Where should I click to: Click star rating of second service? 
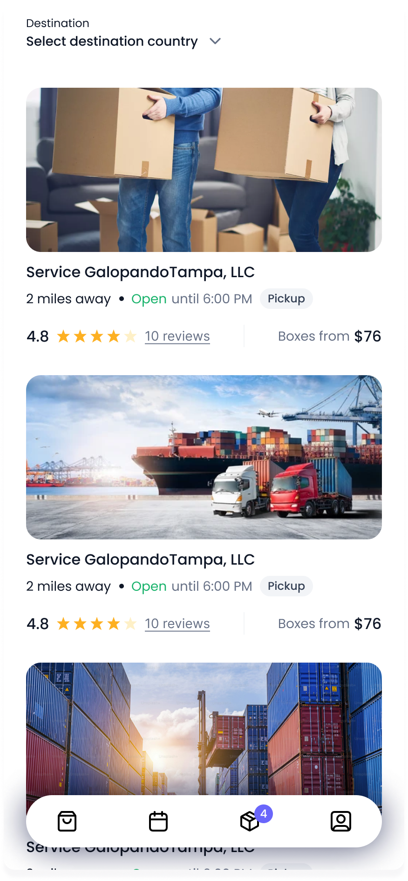pos(96,623)
